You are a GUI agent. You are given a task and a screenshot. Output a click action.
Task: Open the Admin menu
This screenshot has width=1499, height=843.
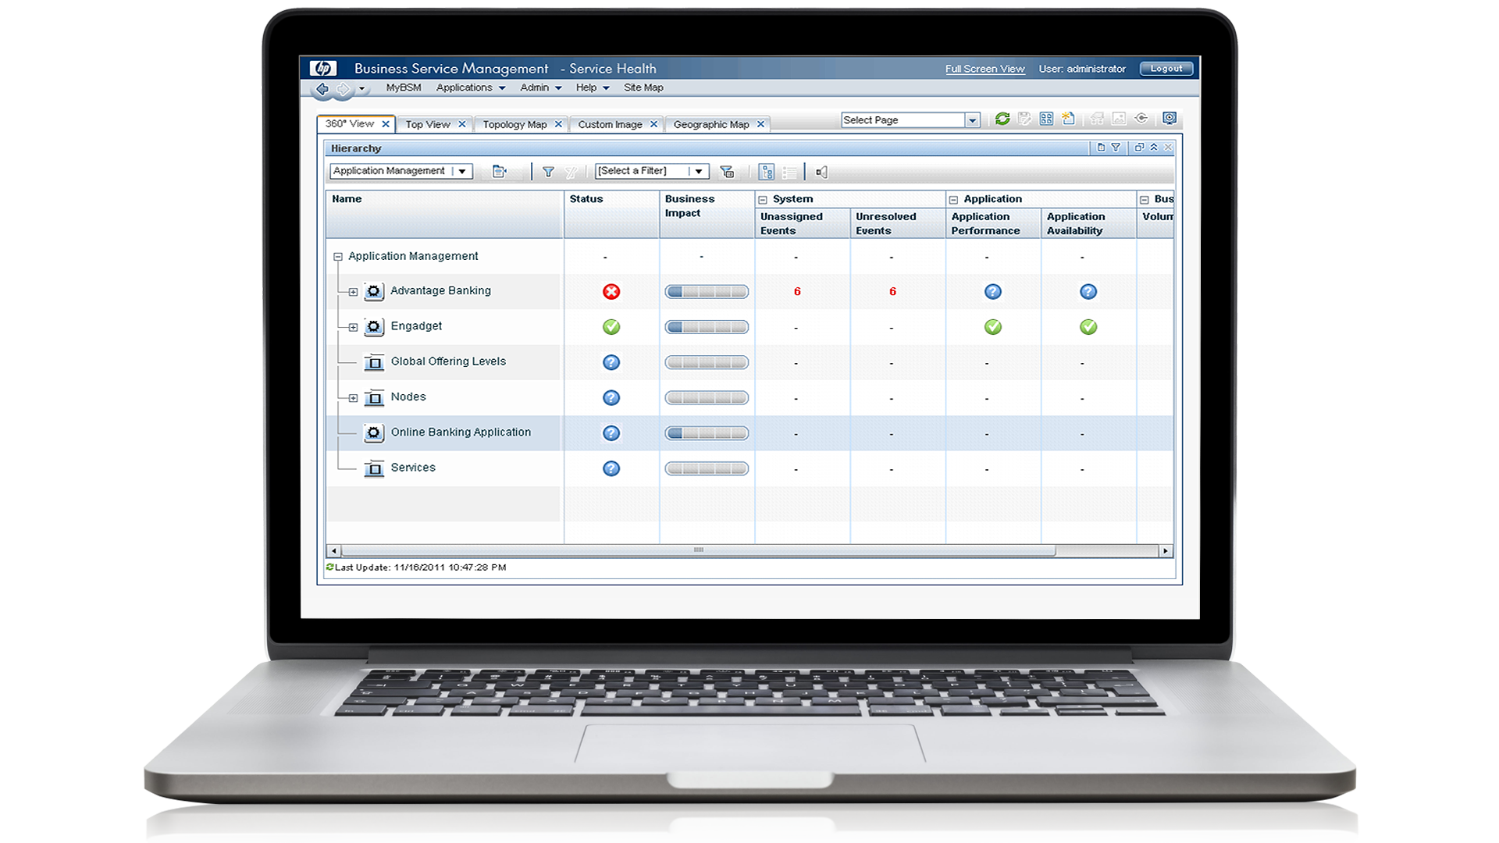pyautogui.click(x=540, y=87)
